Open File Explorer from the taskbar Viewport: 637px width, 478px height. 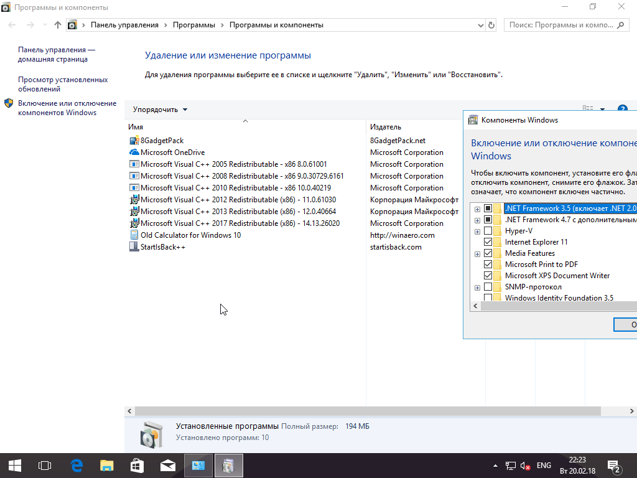106,466
